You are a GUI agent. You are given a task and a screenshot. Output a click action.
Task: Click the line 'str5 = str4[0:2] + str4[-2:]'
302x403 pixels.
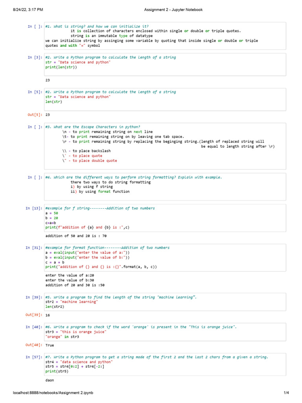[x=75, y=366]
